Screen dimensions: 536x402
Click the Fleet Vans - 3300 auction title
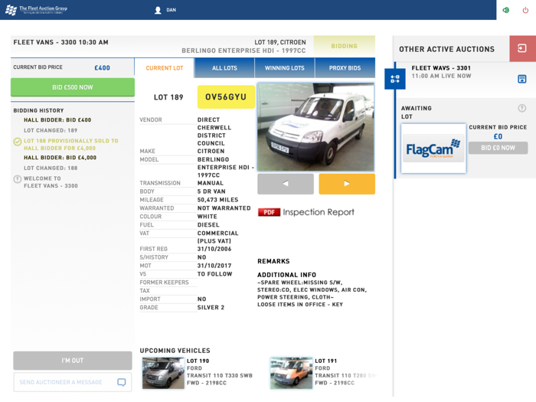click(60, 42)
